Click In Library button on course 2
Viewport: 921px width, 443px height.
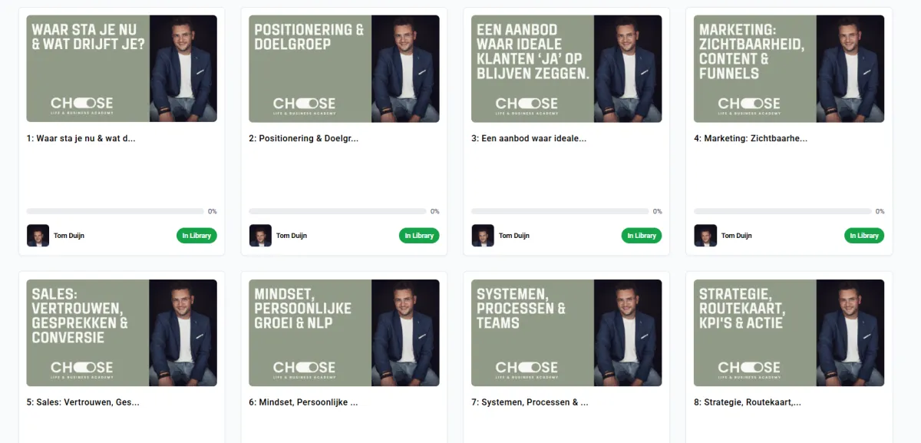(x=419, y=236)
